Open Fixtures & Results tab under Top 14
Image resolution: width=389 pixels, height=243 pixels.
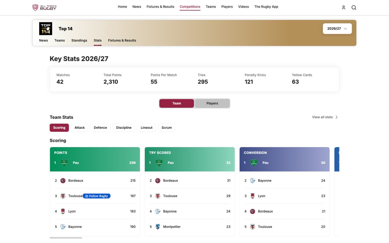point(122,40)
